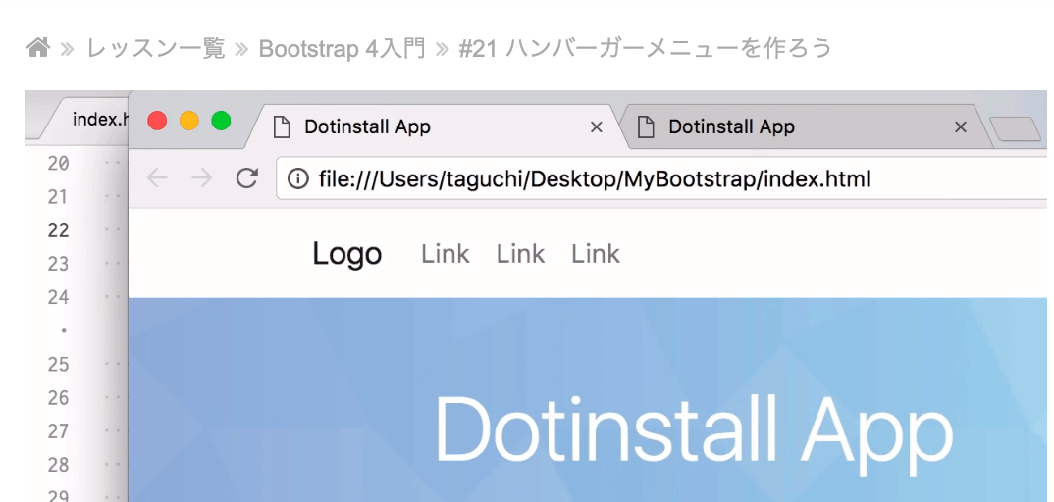Image resolution: width=1054 pixels, height=502 pixels.
Task: Click the Logo brand in the navbar
Action: pos(346,254)
